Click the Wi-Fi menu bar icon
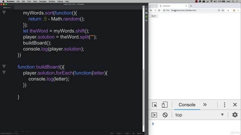241x135 pixels. [211, 1]
